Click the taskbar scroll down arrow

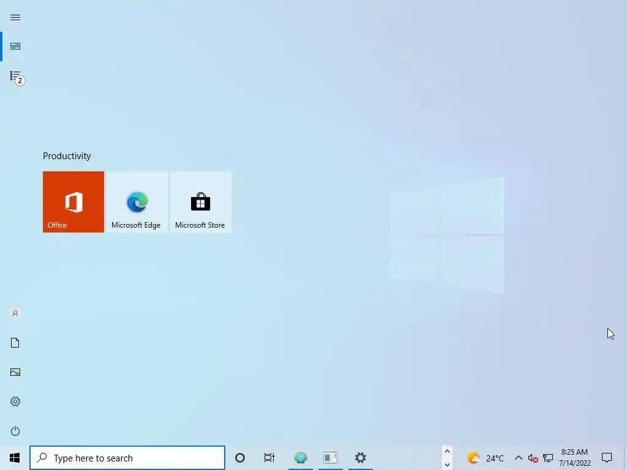coord(447,464)
